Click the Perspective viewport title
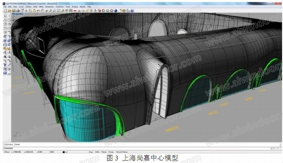 [x=17, y=14]
